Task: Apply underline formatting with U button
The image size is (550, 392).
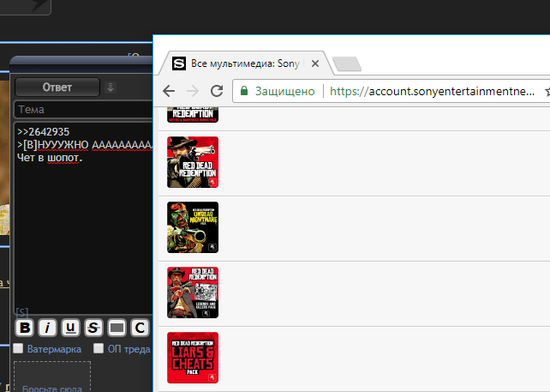Action: tap(70, 328)
